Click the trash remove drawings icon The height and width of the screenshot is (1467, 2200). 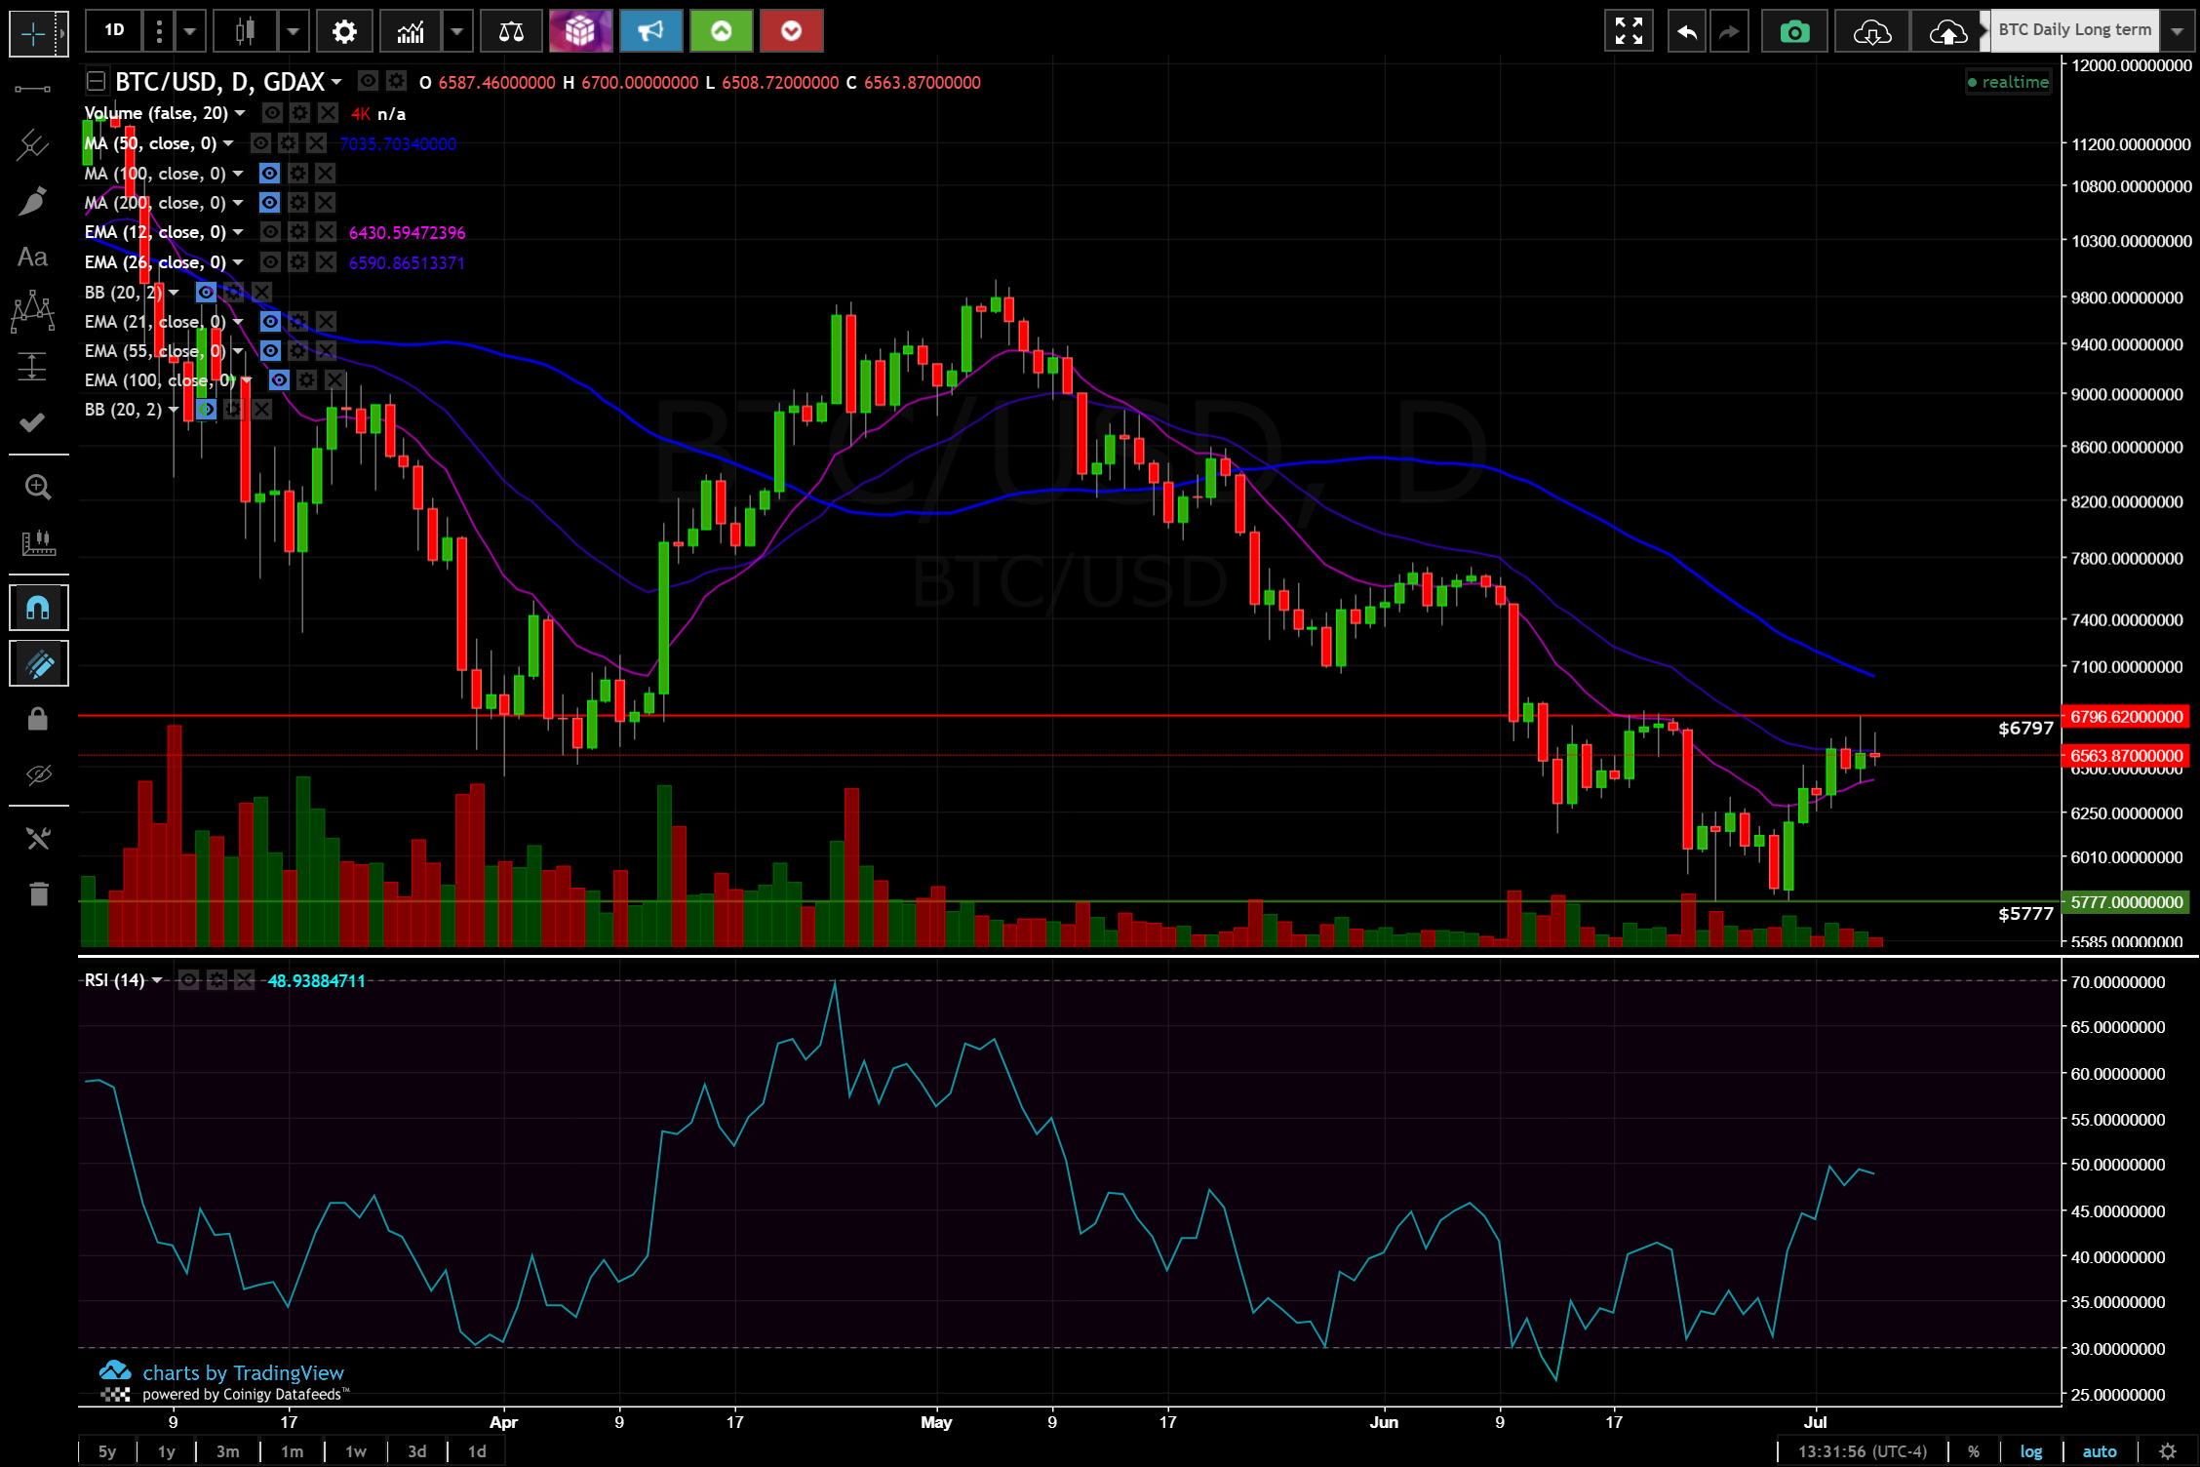[x=37, y=893]
